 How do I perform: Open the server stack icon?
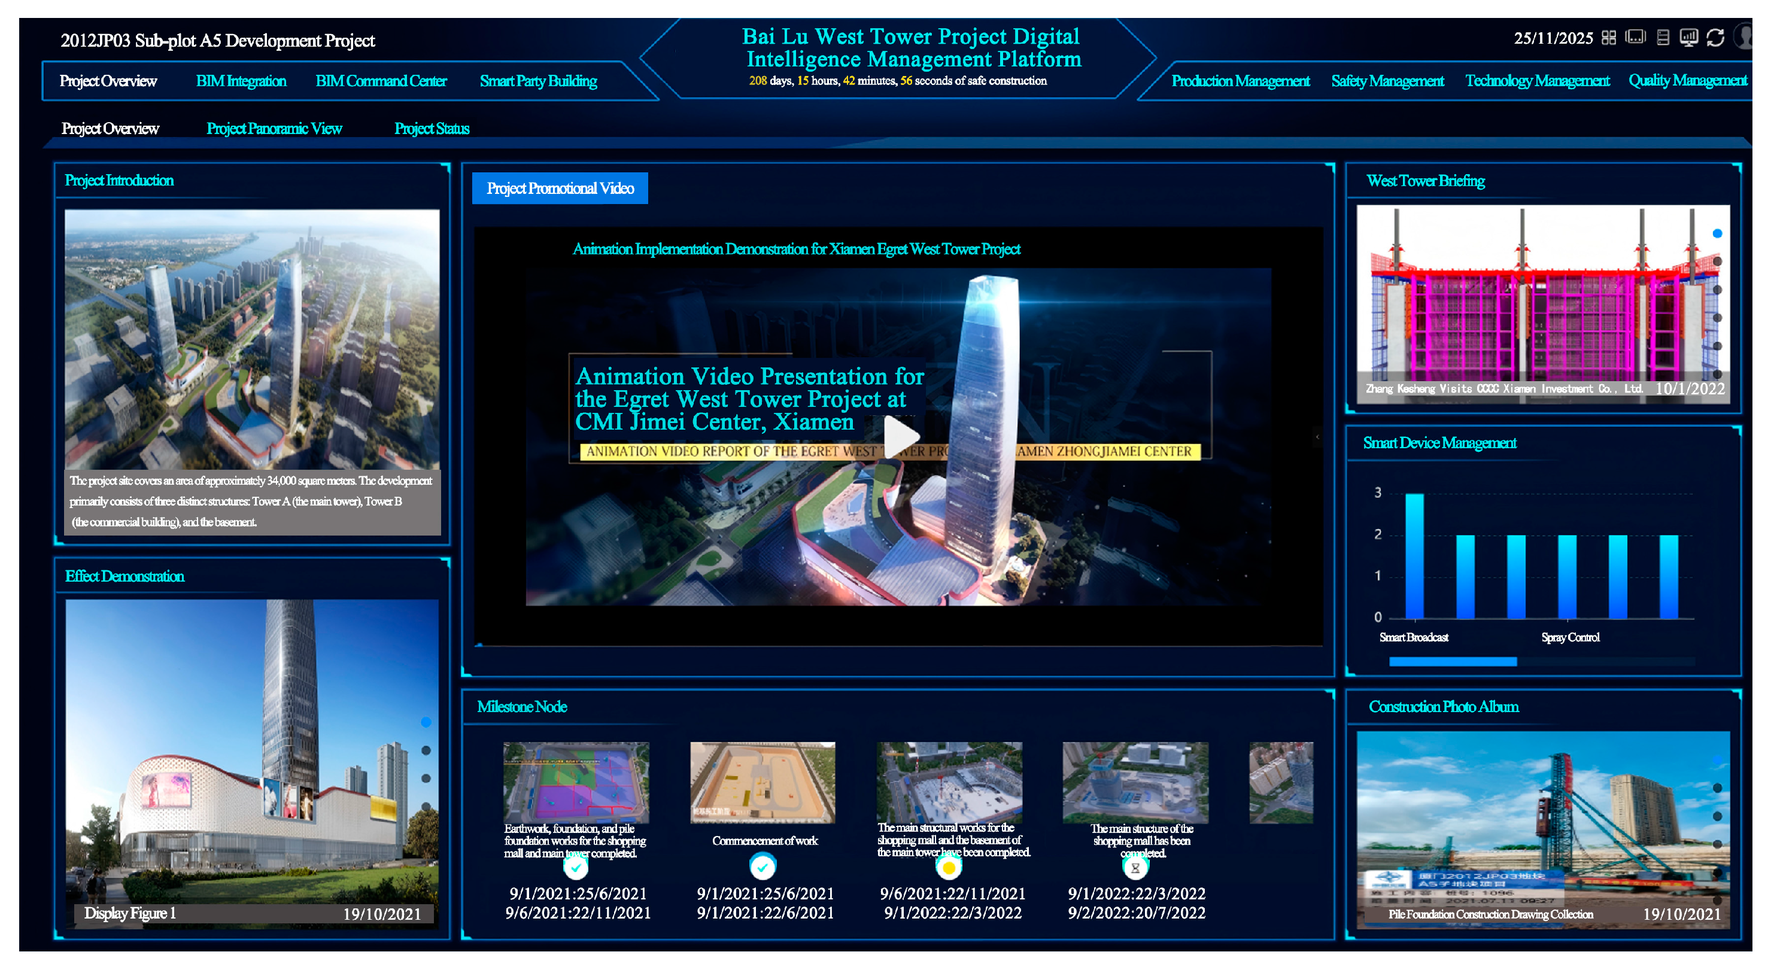coord(1663,38)
